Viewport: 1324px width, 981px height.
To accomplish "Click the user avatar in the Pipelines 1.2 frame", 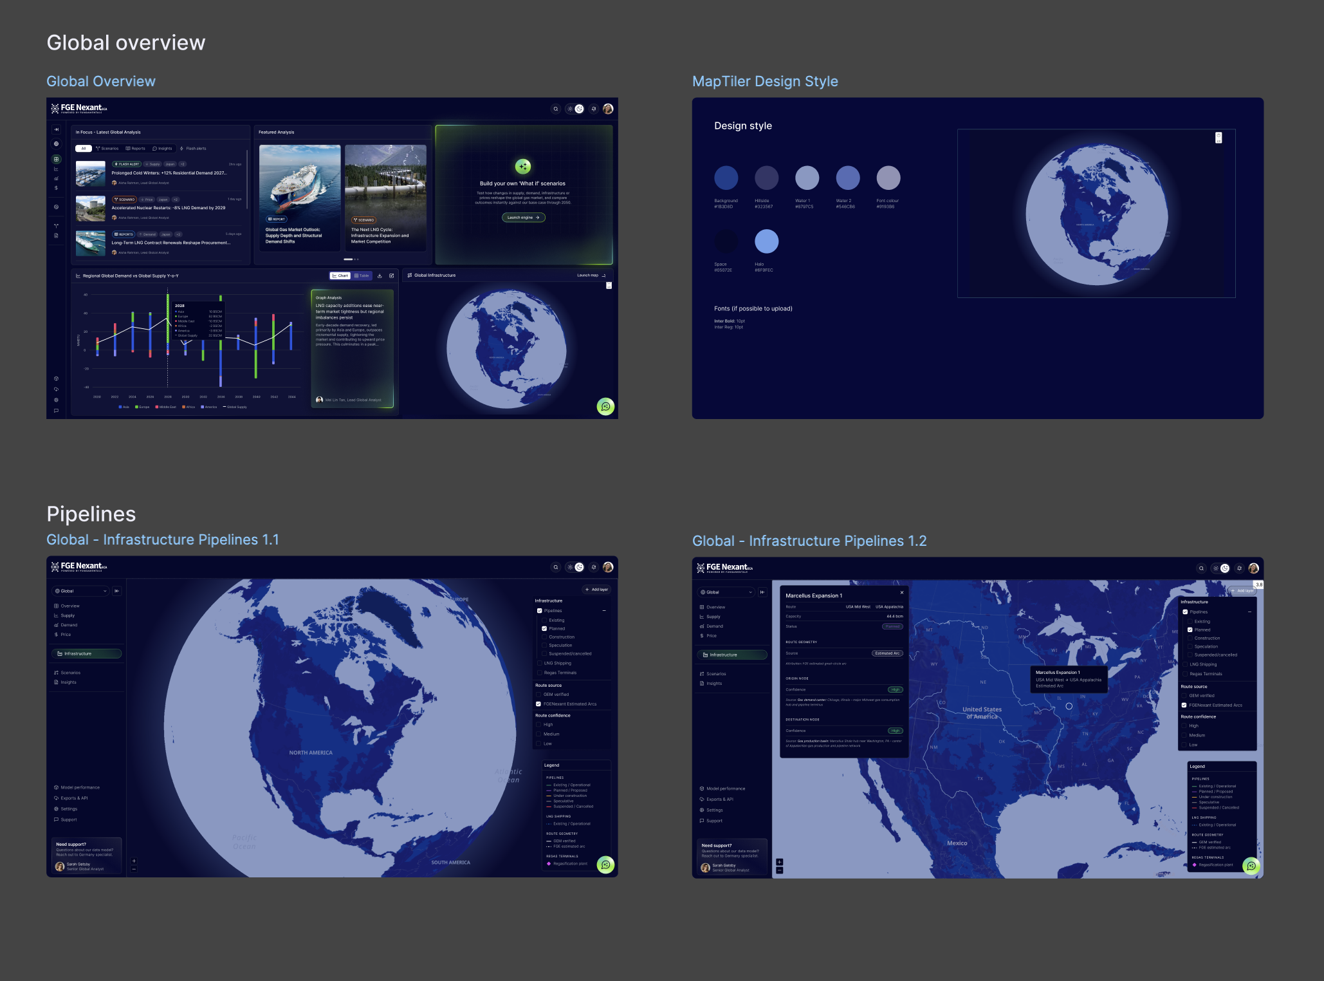I will click(x=1253, y=568).
